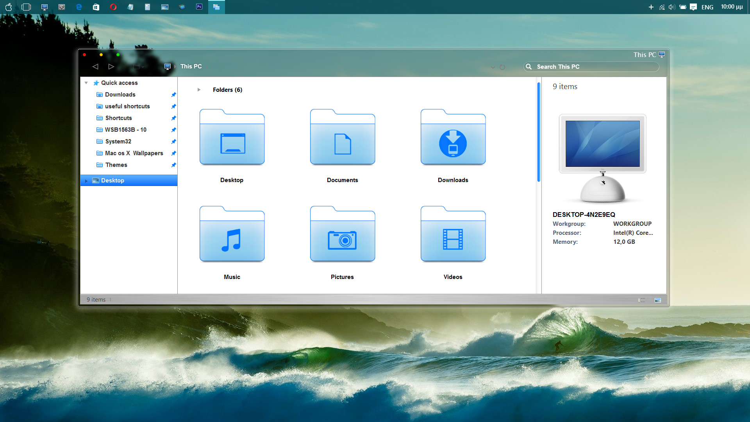Viewport: 750px width, 422px height.
Task: Click the Refresh button in the toolbar
Action: coord(502,67)
